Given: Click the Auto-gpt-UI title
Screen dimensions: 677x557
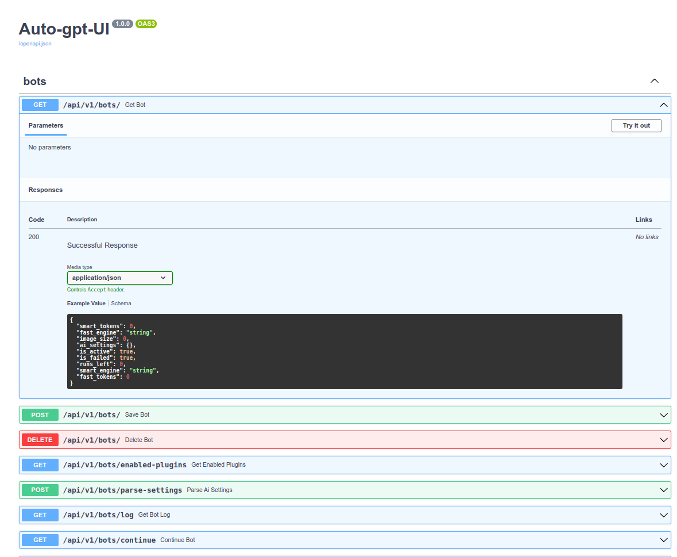Looking at the screenshot, I should pos(64,29).
